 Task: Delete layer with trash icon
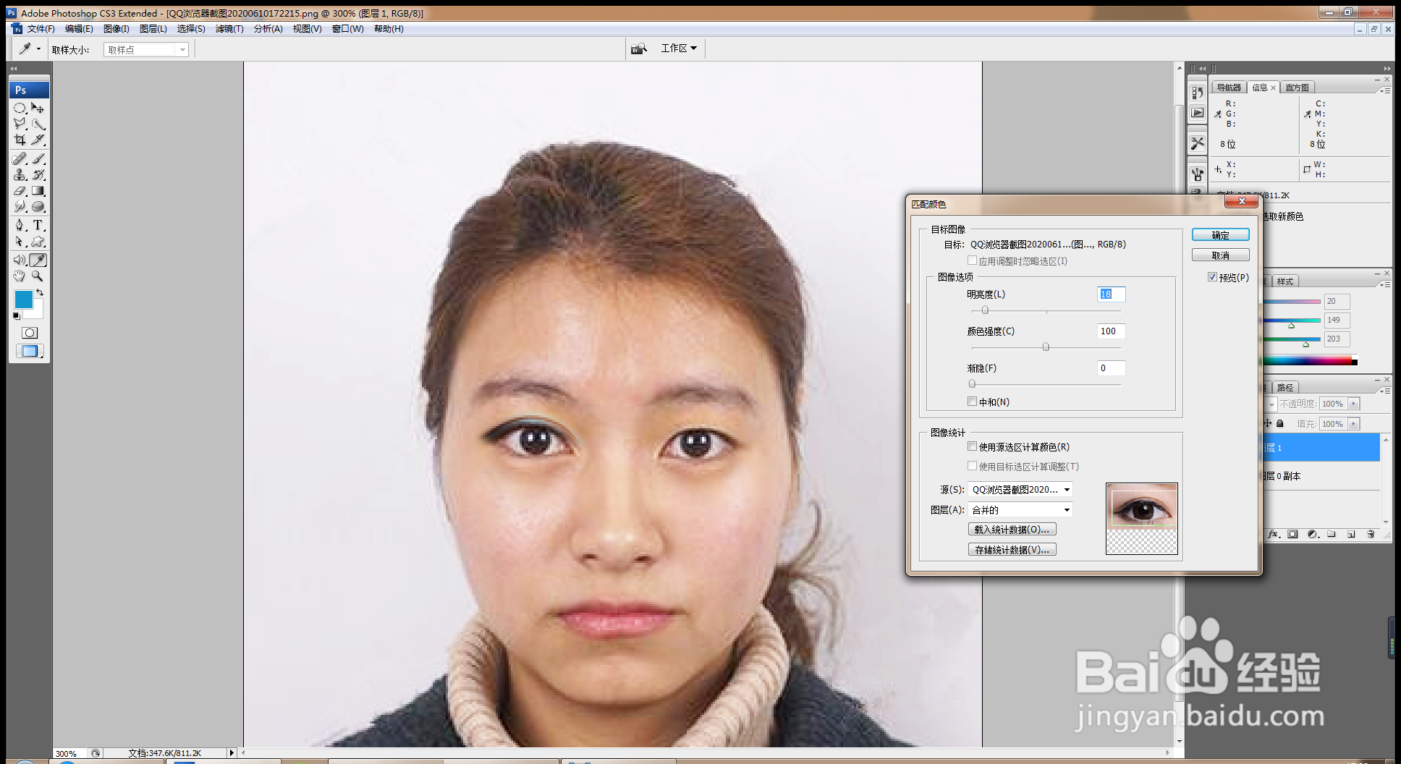tap(1371, 534)
